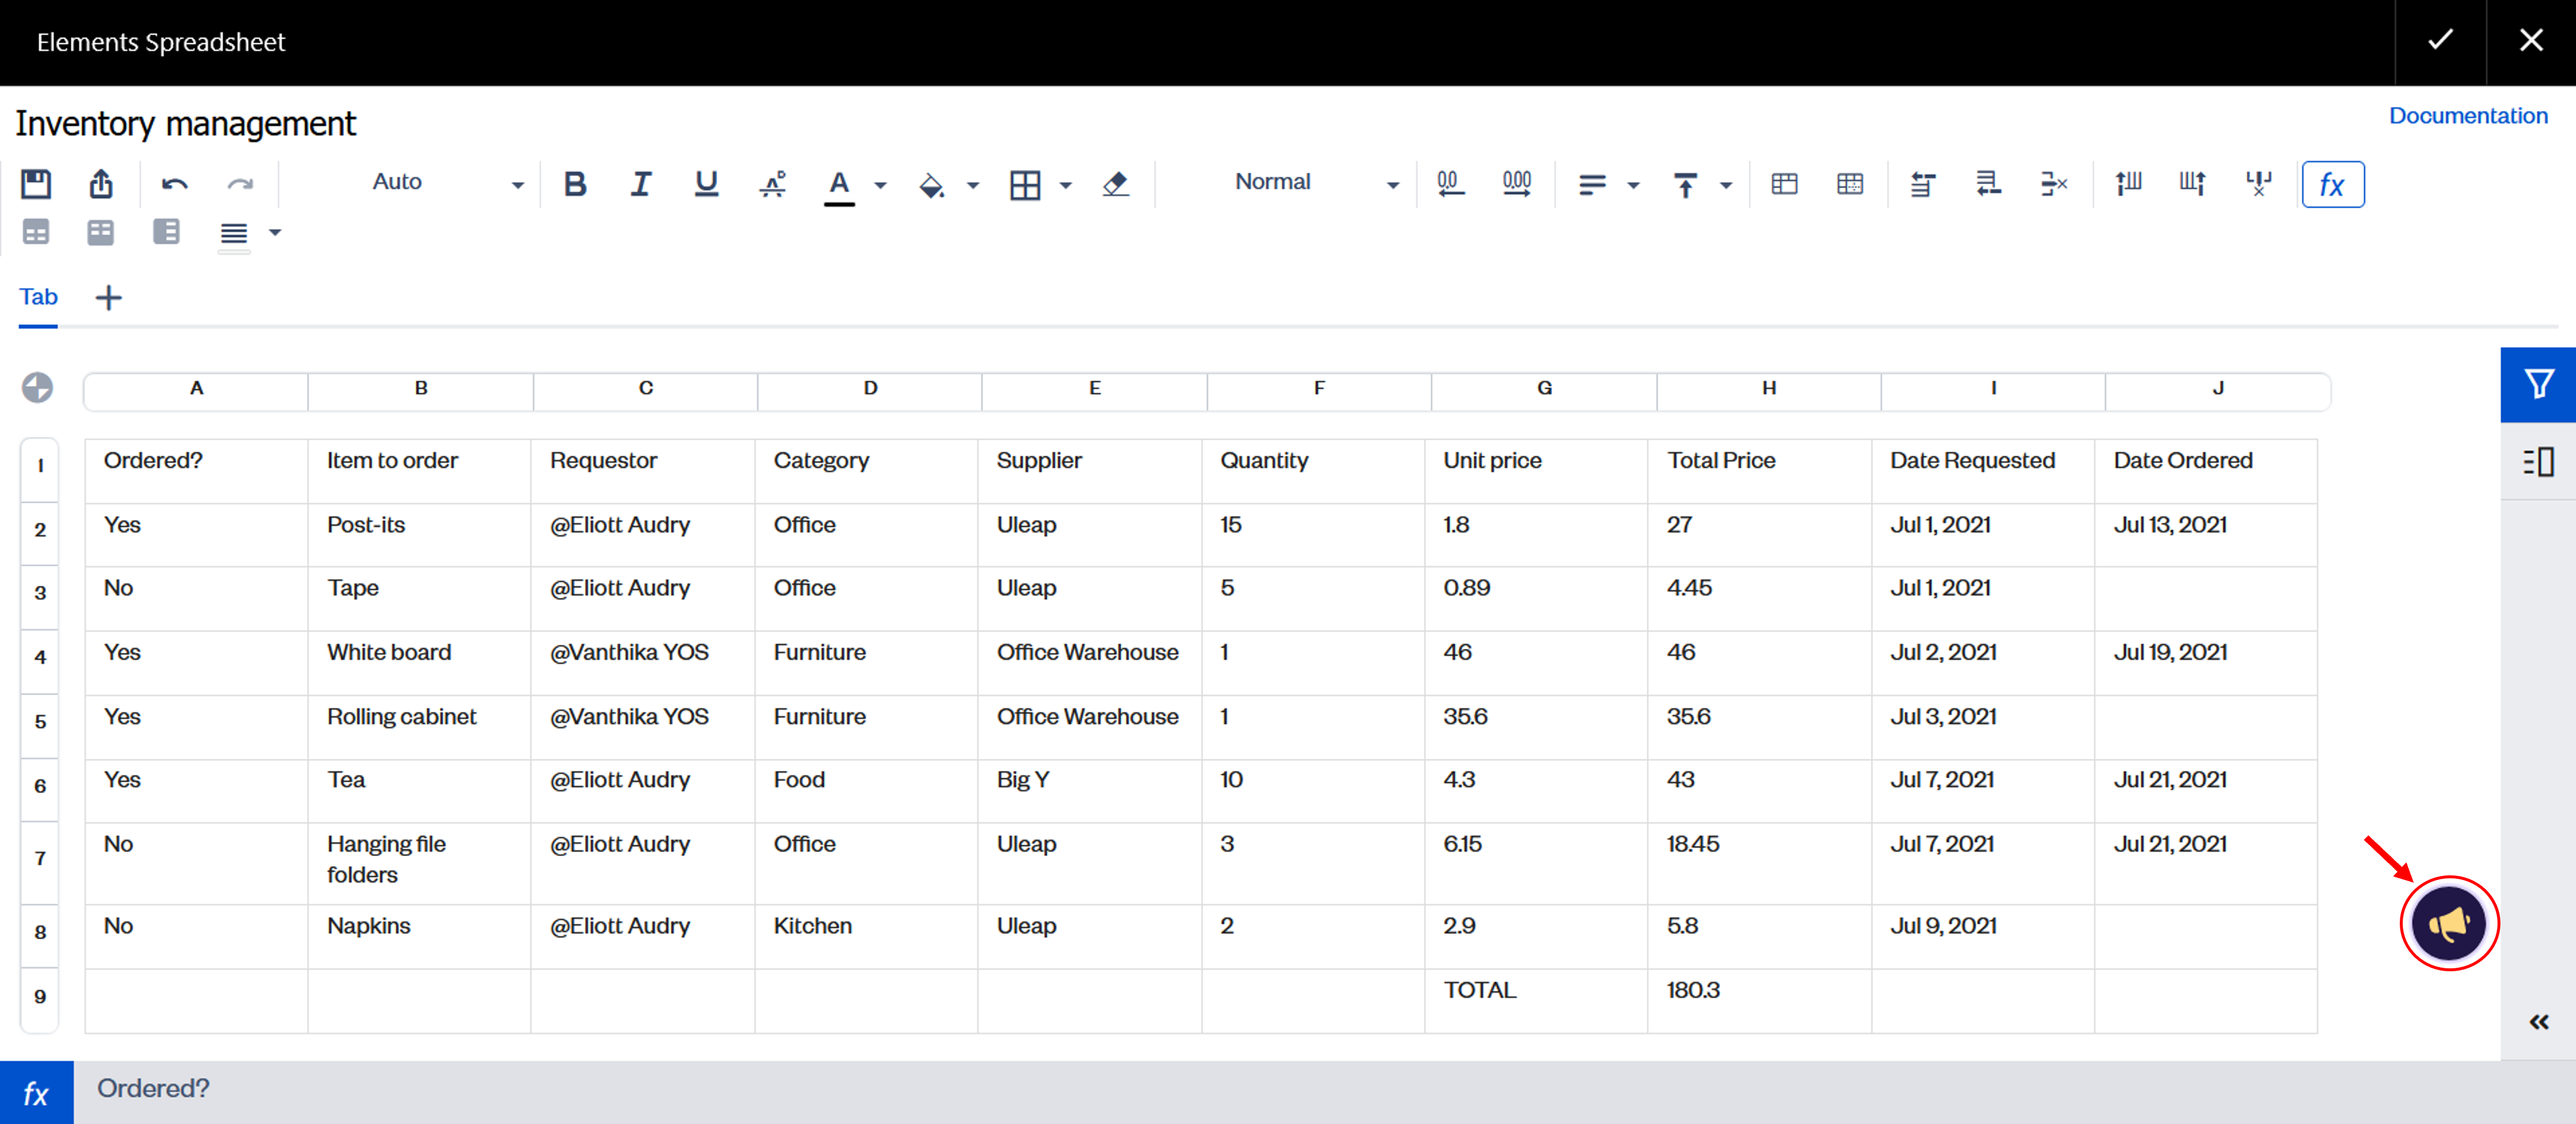Open the Auto font size dropdown

(447, 183)
